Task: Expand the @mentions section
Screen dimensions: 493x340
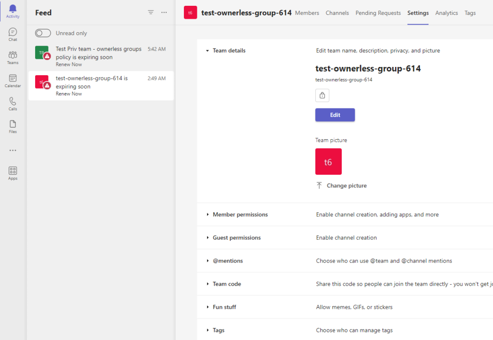Action: [x=208, y=261]
